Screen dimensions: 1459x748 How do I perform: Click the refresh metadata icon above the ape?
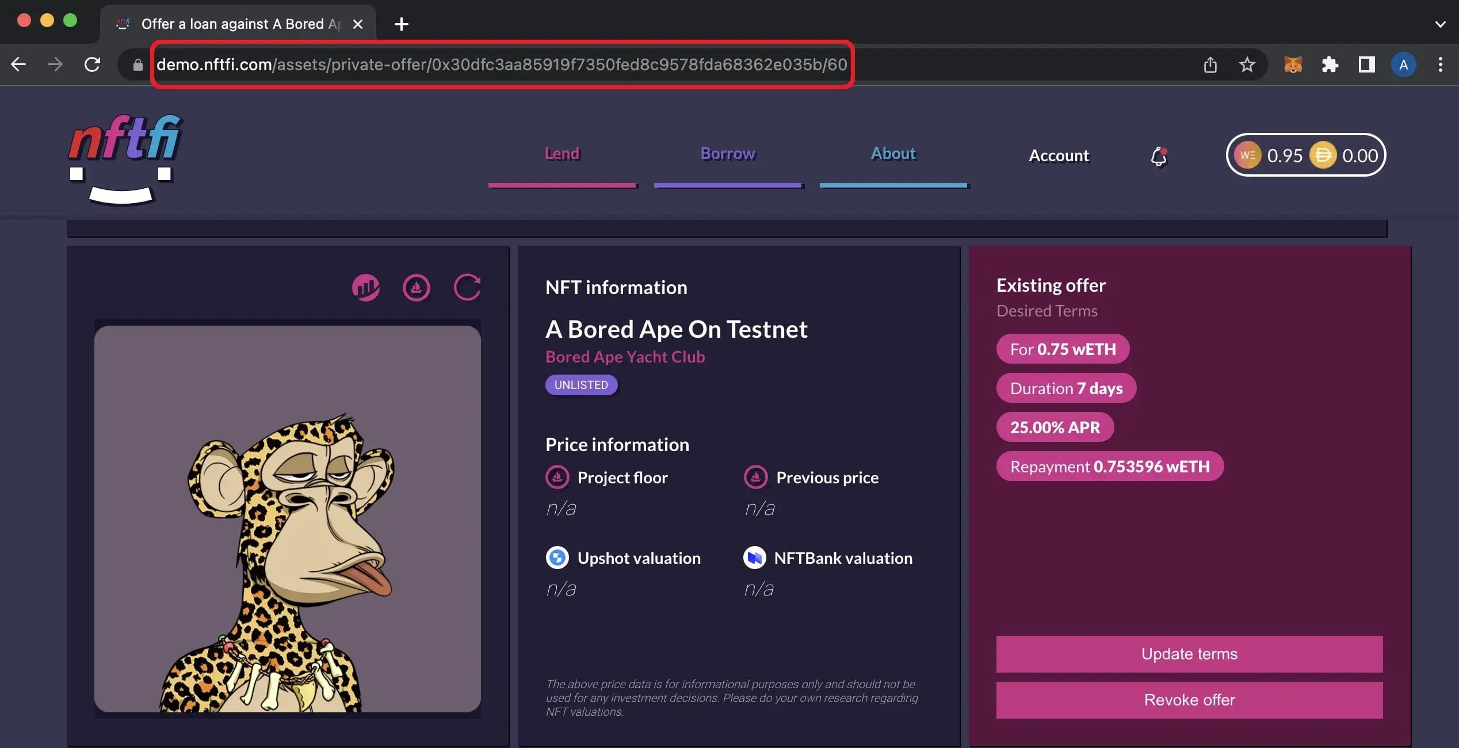[467, 287]
